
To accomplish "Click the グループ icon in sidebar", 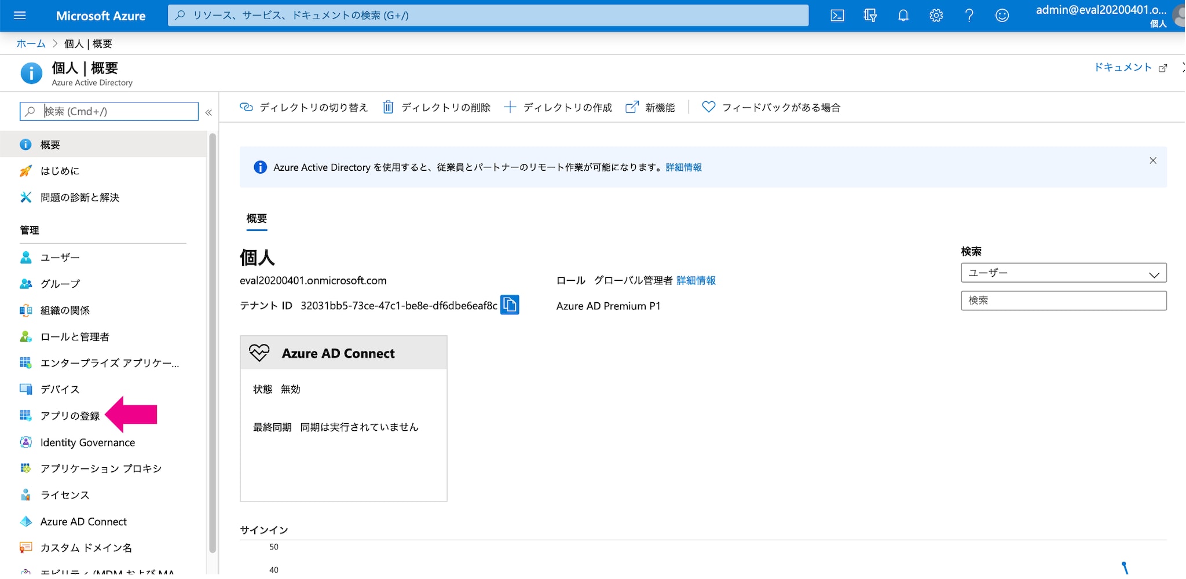I will tap(25, 284).
